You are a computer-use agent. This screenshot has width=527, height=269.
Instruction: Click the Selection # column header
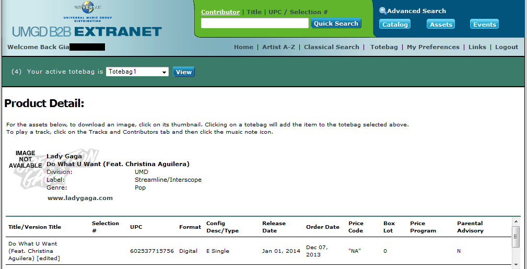coord(105,227)
